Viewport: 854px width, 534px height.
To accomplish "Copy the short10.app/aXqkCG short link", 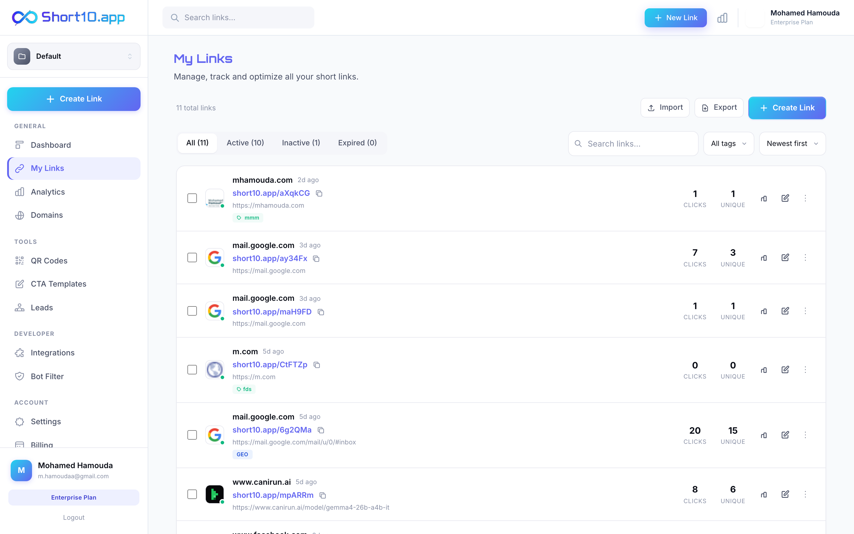I will (319, 193).
